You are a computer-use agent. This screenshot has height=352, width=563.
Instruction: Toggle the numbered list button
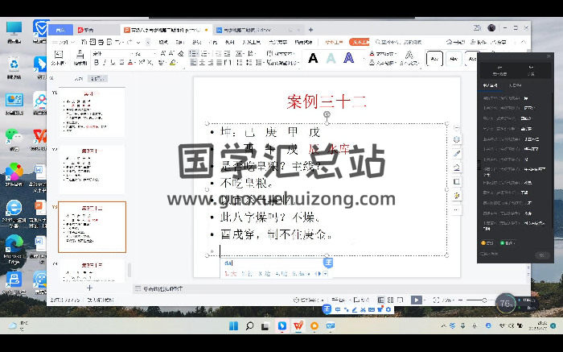click(x=204, y=54)
